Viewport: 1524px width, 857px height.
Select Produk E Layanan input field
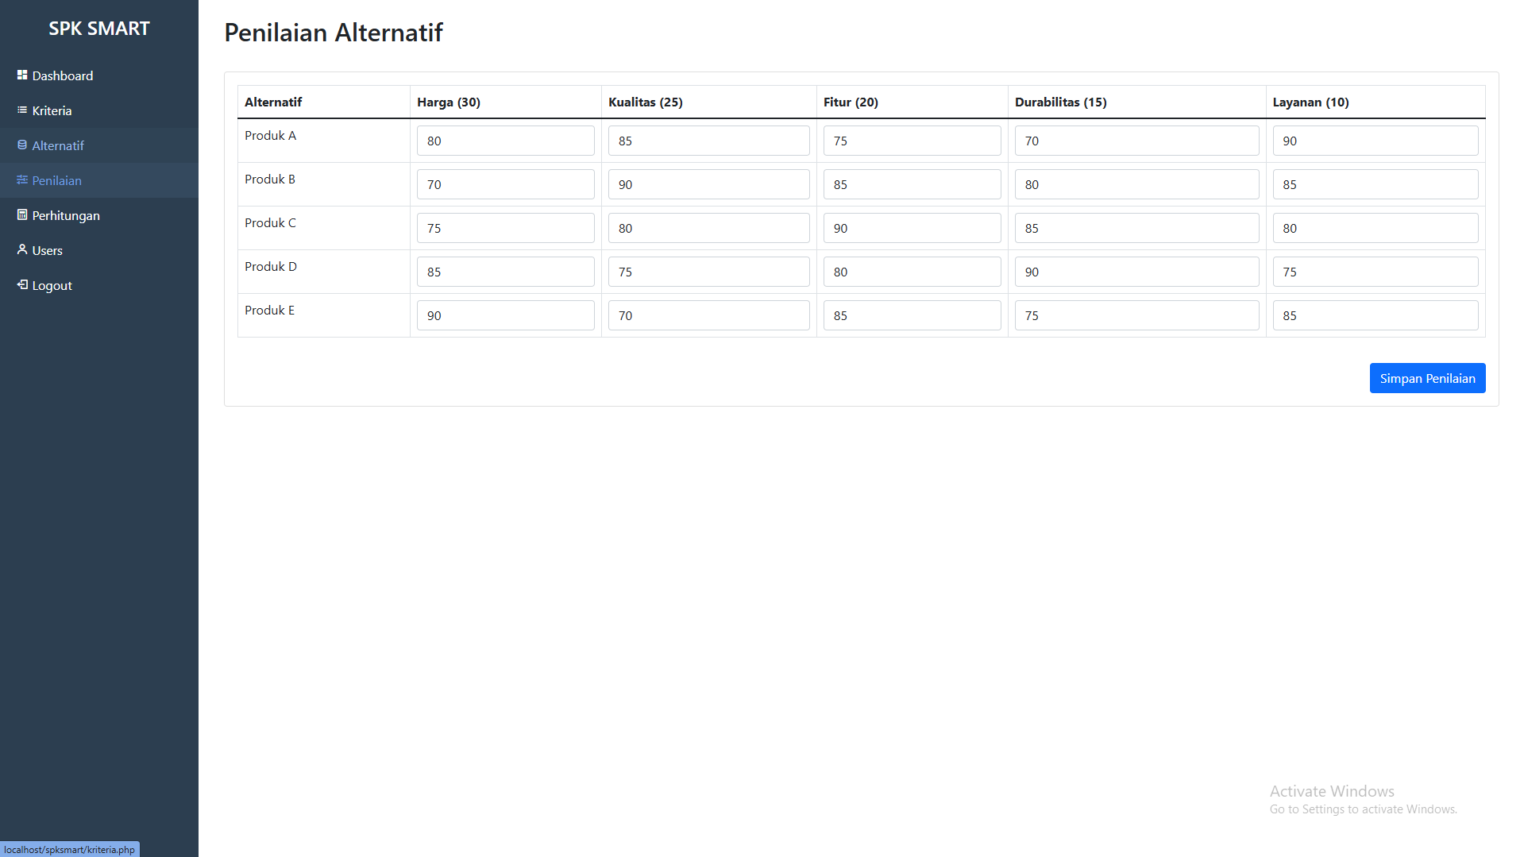pos(1375,315)
